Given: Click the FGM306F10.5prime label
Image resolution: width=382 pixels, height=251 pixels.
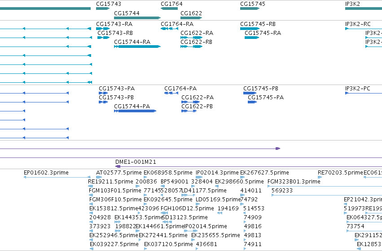Looking at the screenshot, I should 115,200.
